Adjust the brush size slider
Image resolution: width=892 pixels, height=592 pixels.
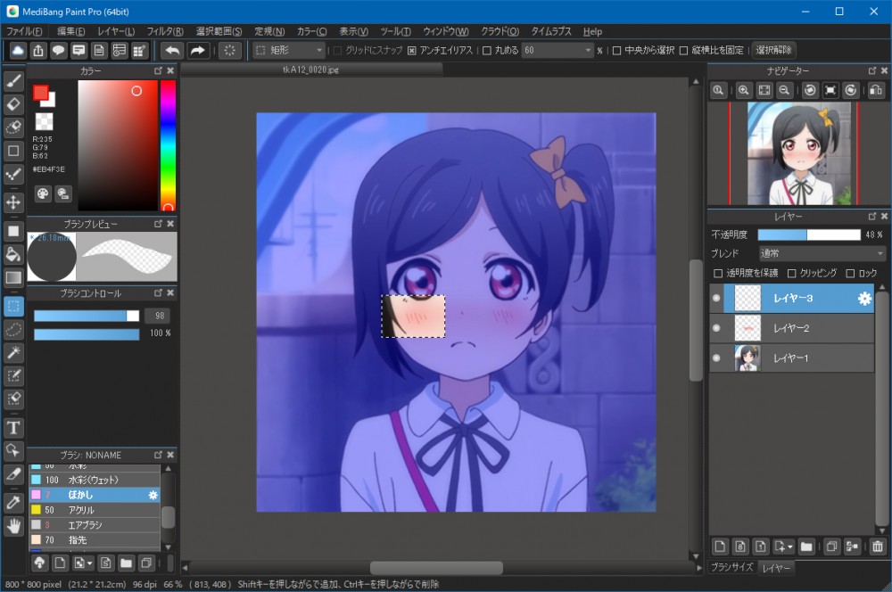87,317
